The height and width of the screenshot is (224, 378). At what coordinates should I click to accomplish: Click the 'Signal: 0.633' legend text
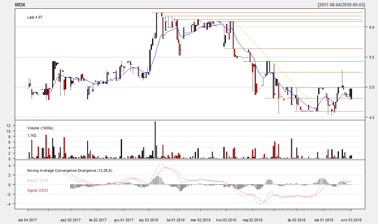pos(38,190)
